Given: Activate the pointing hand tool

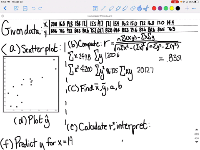Looking at the screenshot, I should tap(140, 8).
